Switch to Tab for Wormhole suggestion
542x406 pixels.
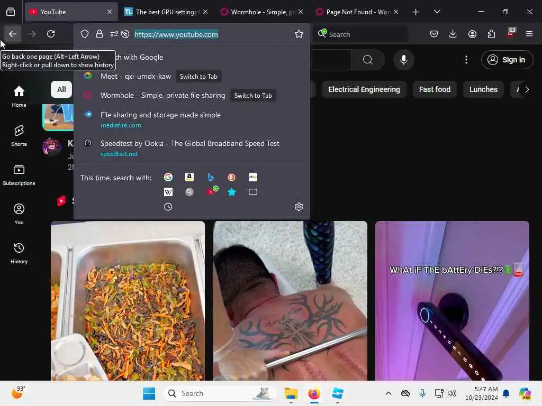coord(253,96)
